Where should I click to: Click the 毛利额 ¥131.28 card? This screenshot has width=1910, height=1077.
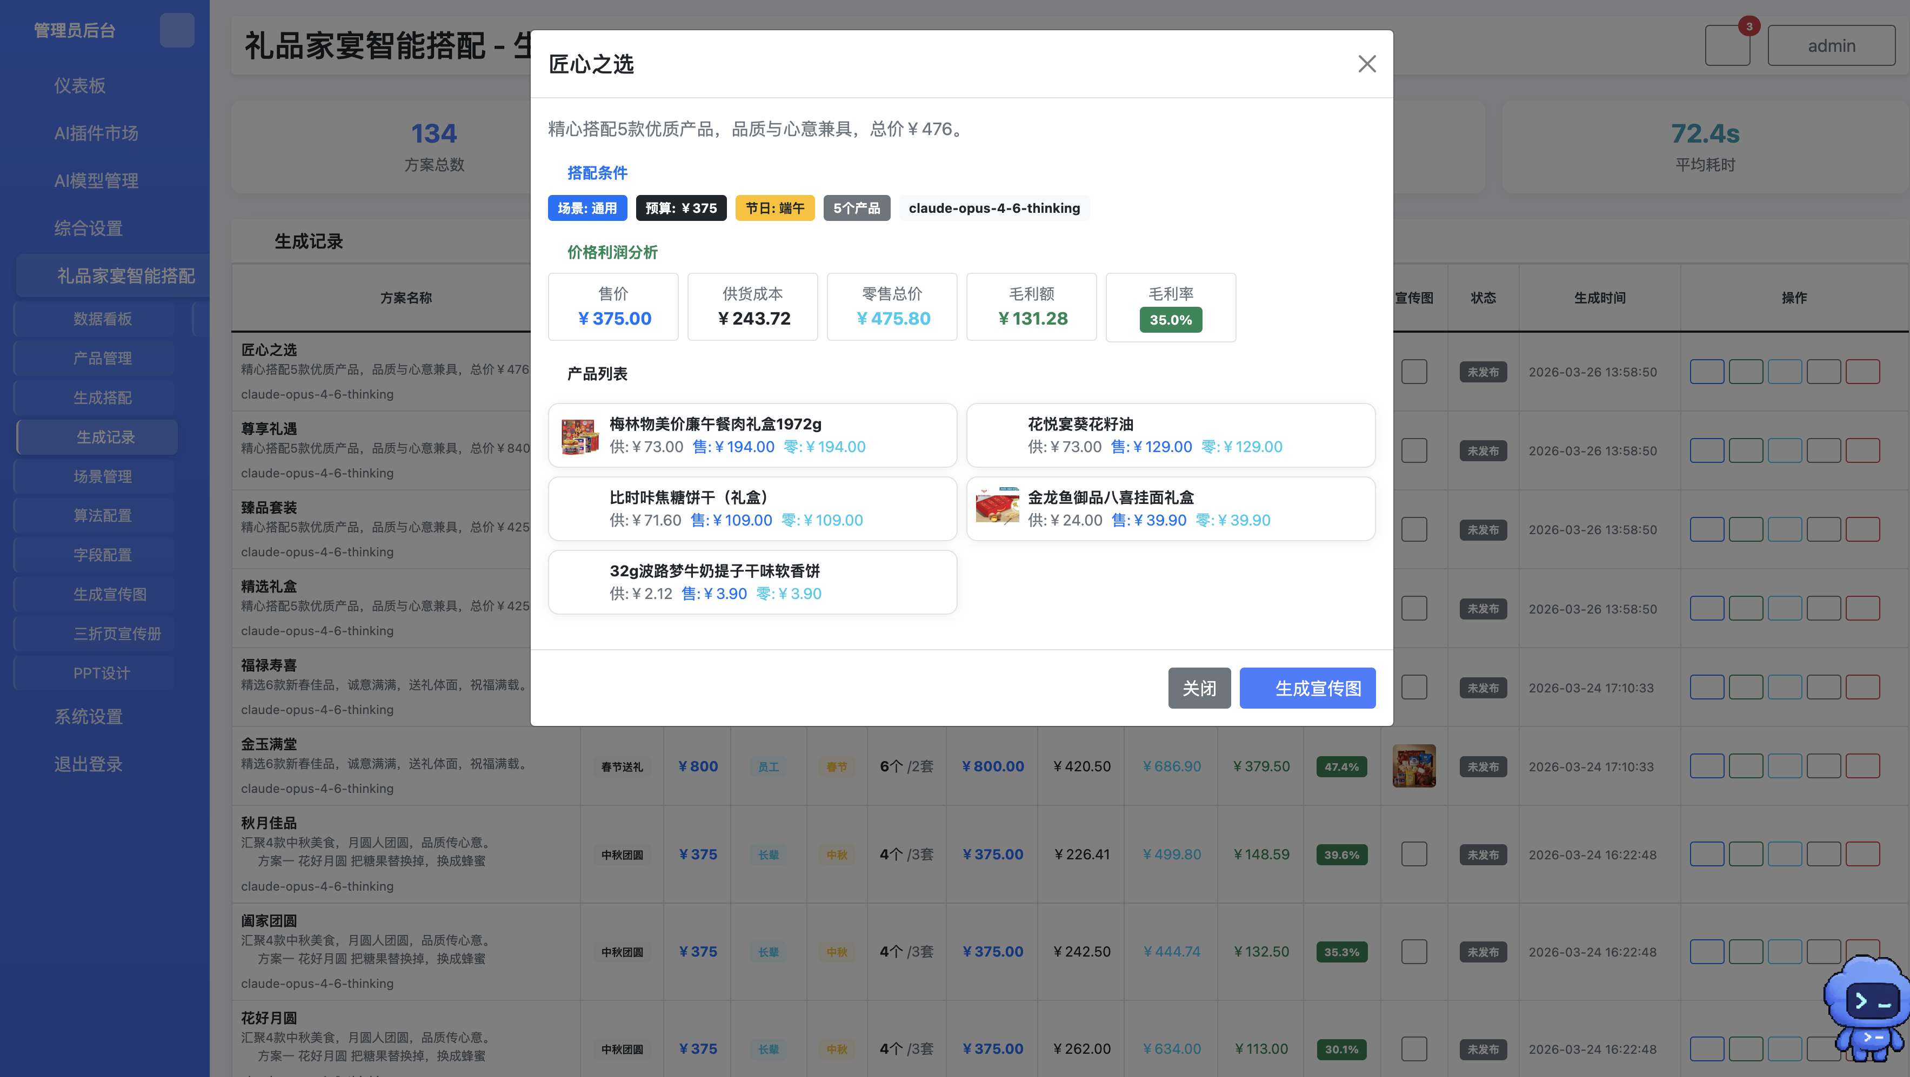click(1031, 307)
